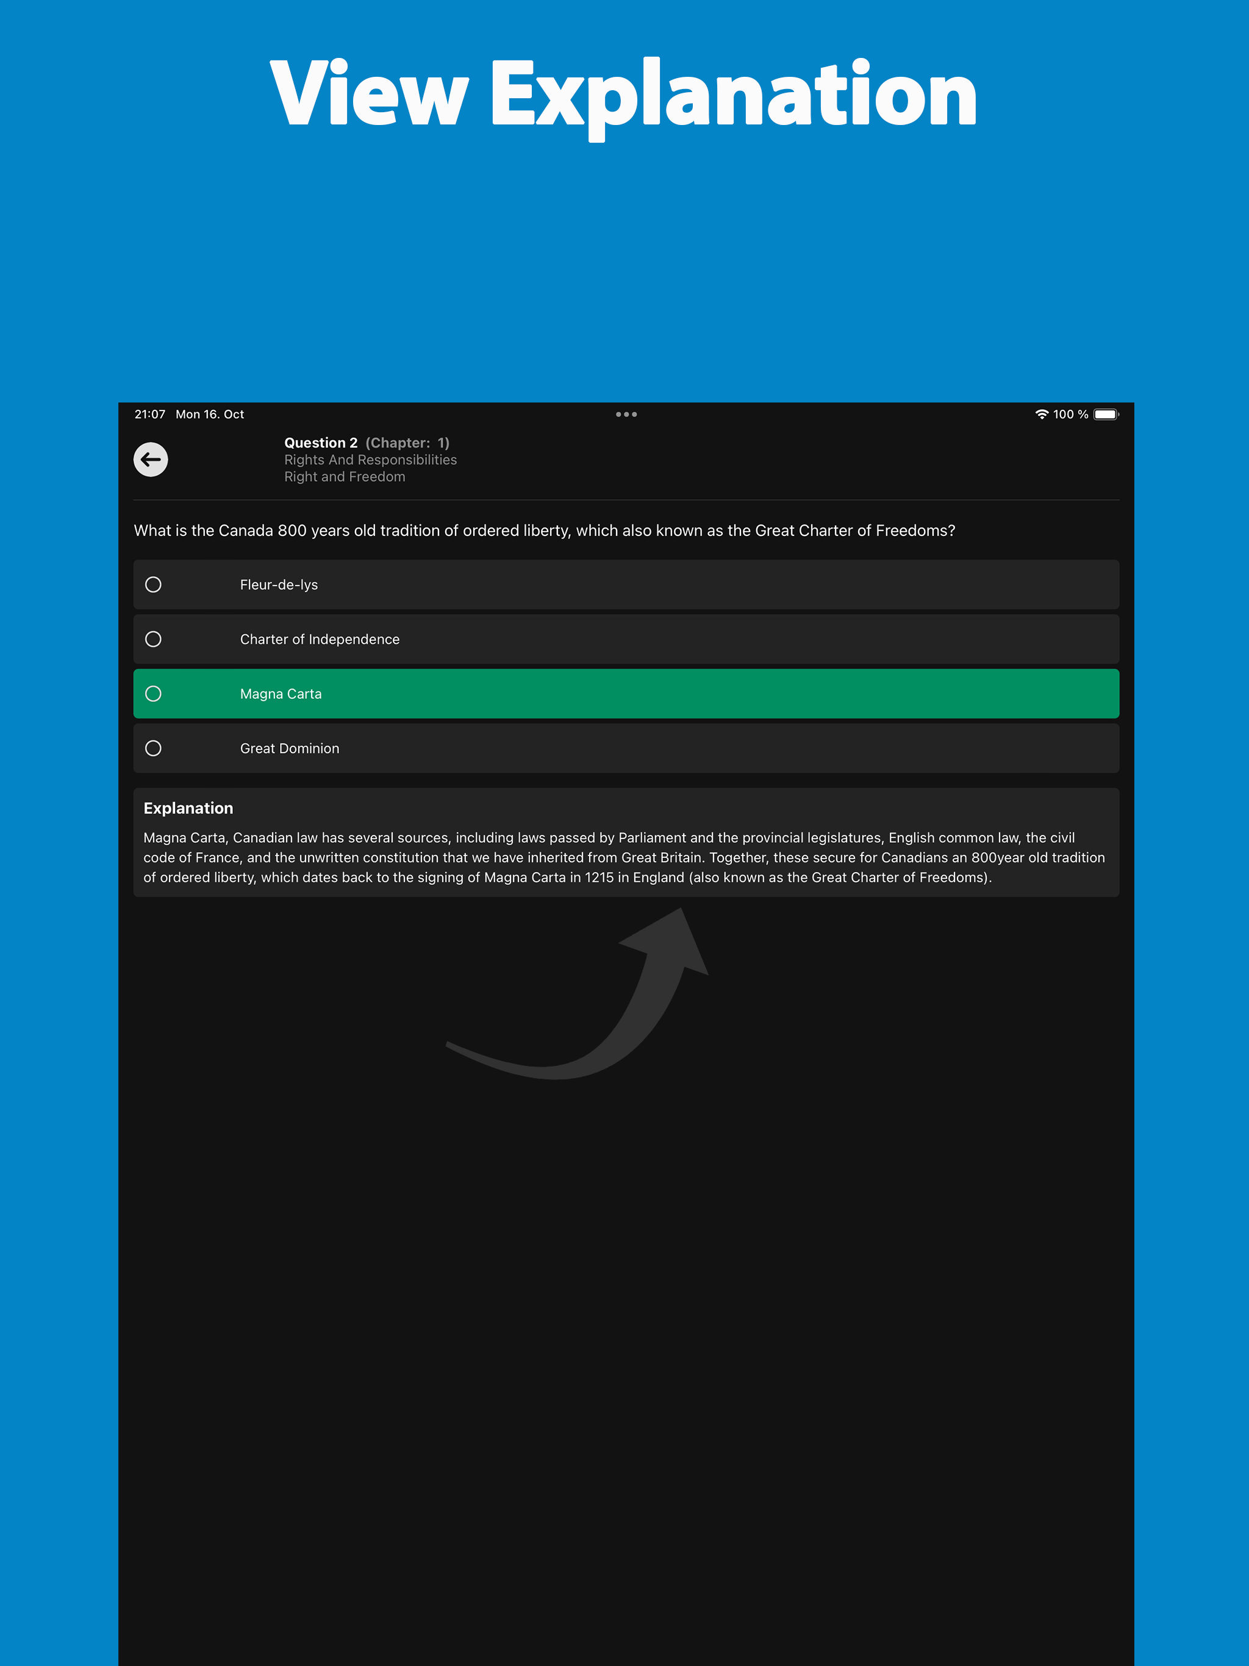Click the (Chapter: 1) label
1249x1666 pixels.
pos(407,443)
